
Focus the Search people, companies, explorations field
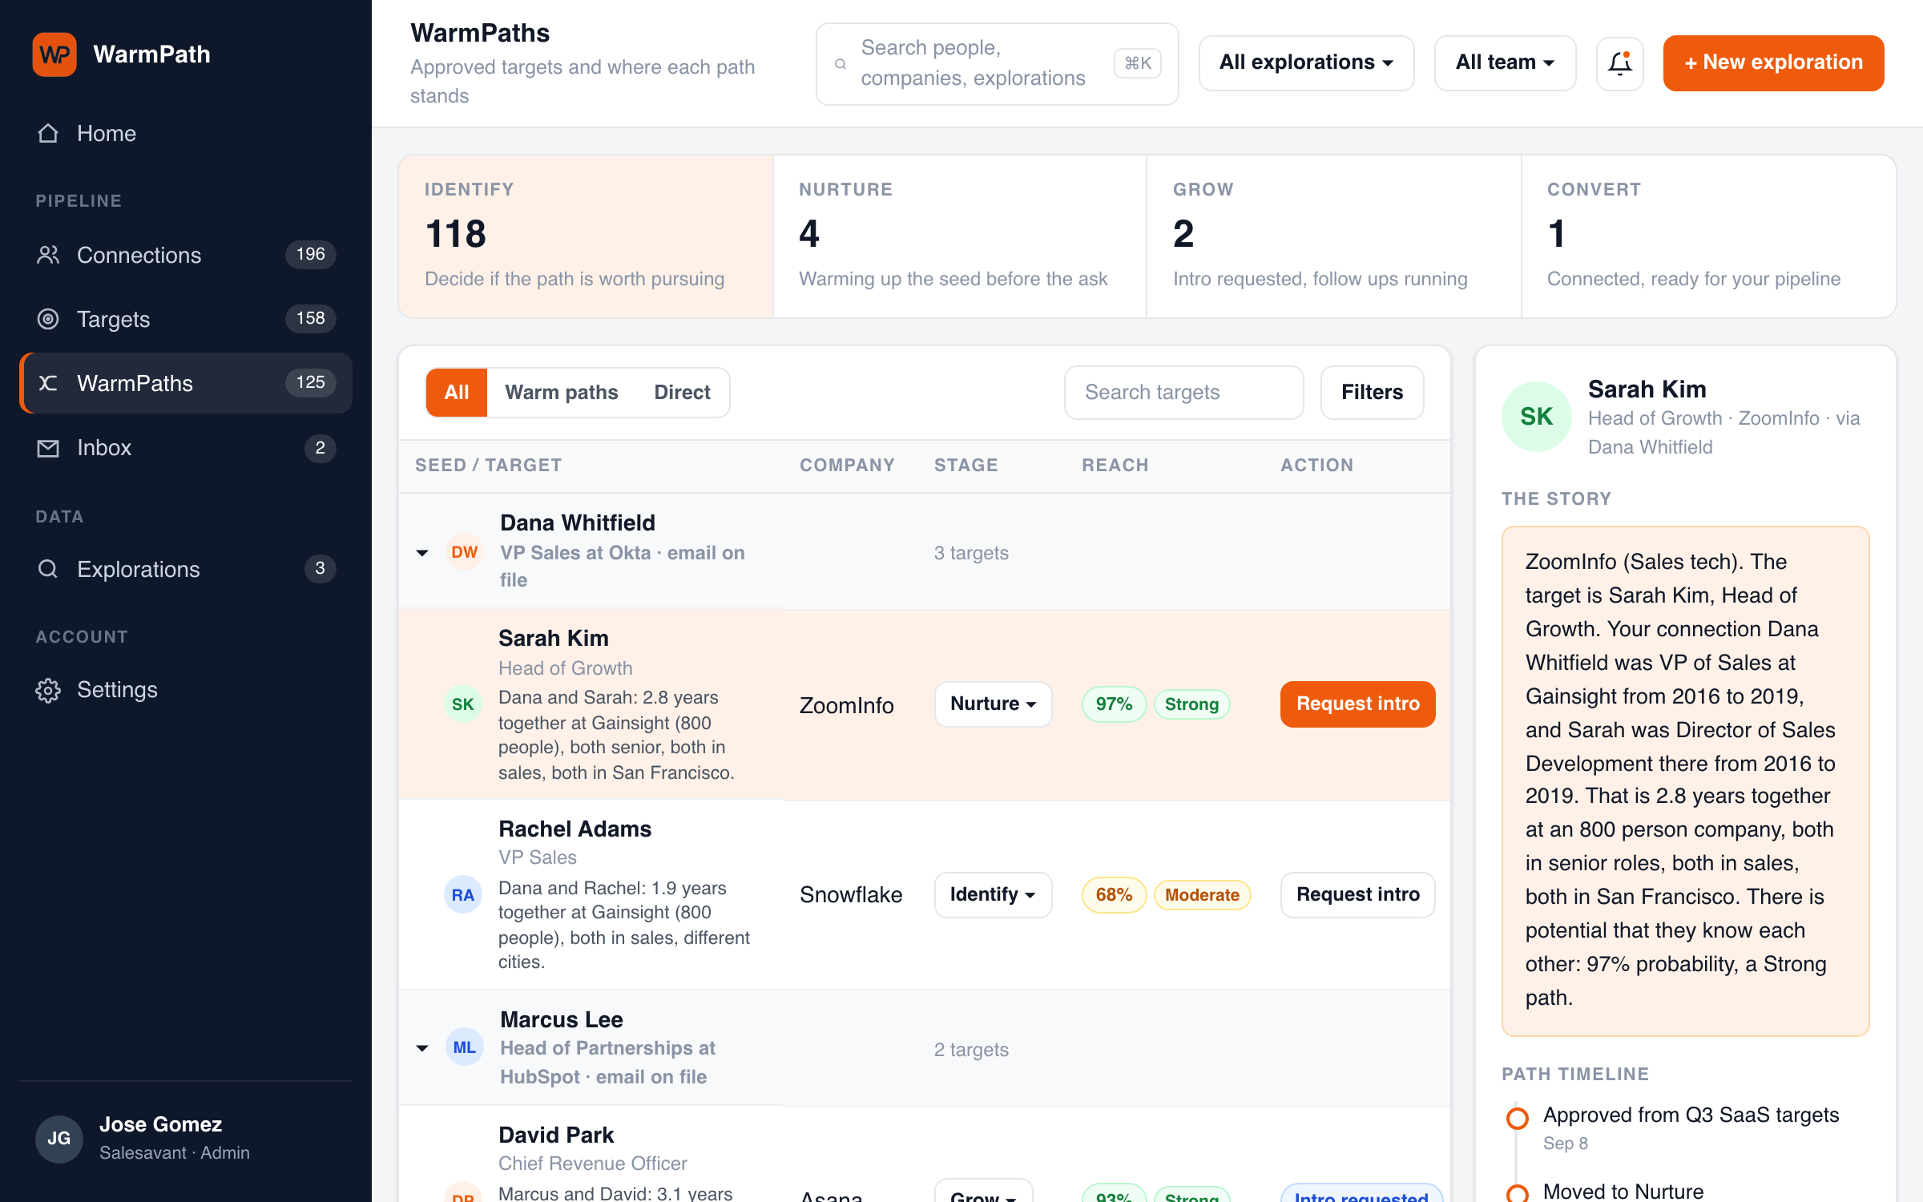click(x=998, y=63)
